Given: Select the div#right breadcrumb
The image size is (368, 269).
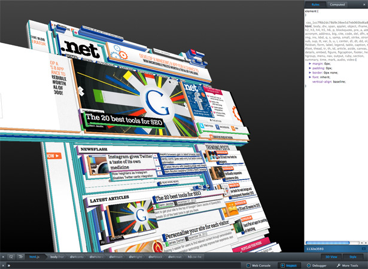Looking at the screenshot, I should pyautogui.click(x=135, y=257).
